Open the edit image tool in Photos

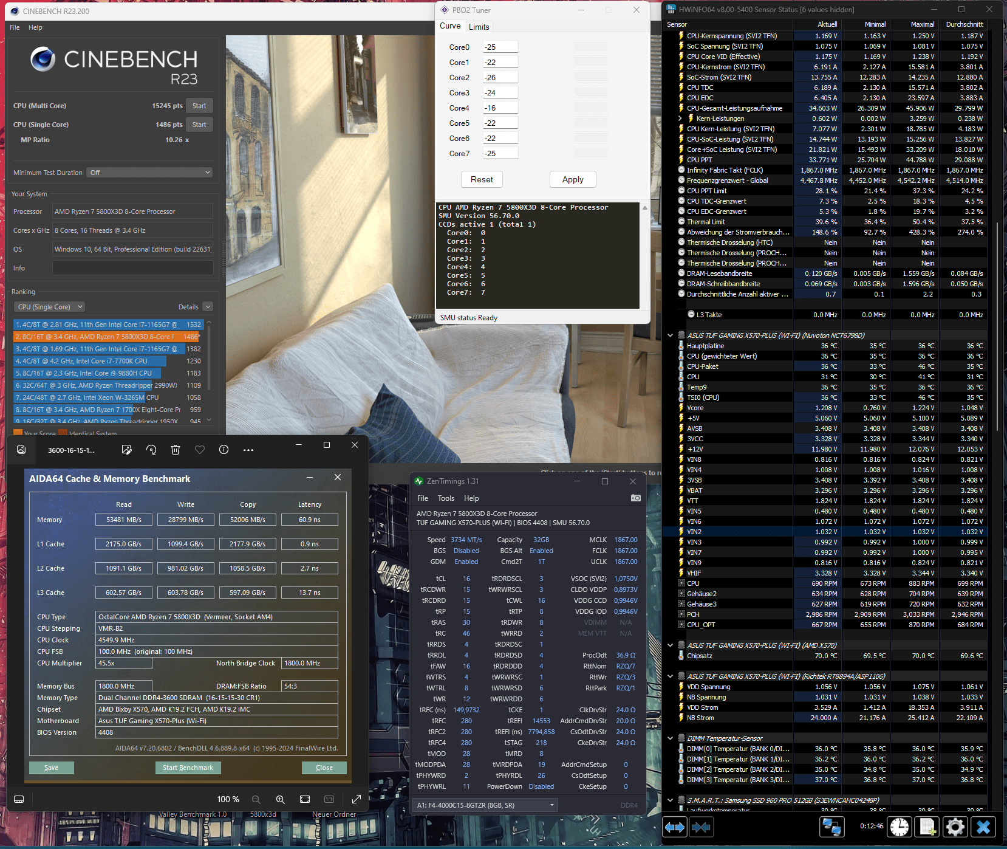pyautogui.click(x=126, y=450)
